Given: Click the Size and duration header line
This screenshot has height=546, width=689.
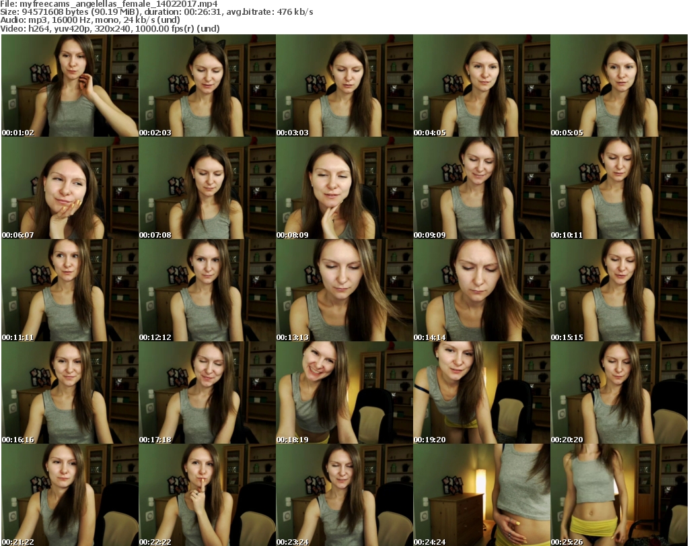Looking at the screenshot, I should click(157, 12).
